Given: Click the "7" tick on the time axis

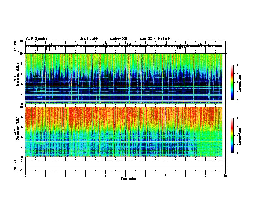Looking at the screenshot, I should [x=165, y=176].
